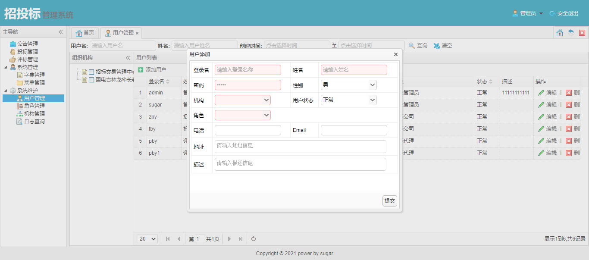The width and height of the screenshot is (589, 260).
Task: Open the 机构 dropdown
Action: [x=243, y=100]
